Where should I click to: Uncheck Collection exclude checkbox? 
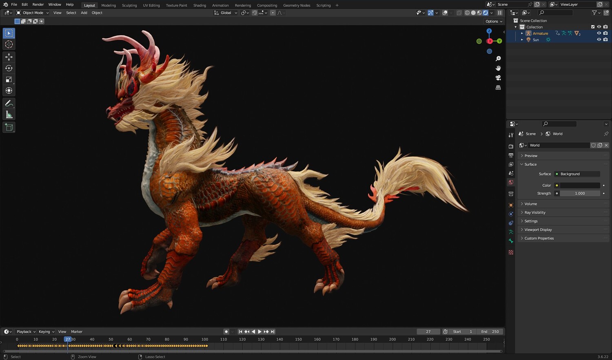coord(593,27)
